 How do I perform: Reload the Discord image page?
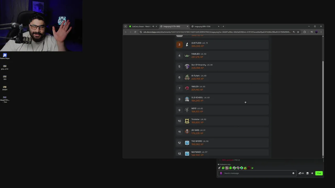pyautogui.click(x=135, y=32)
